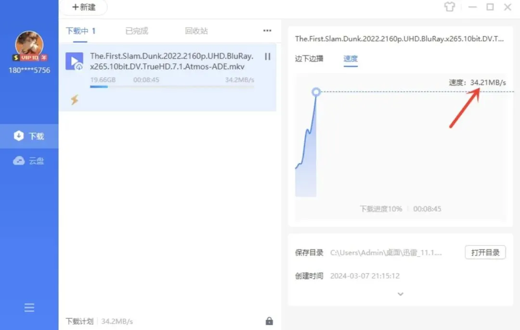The image size is (520, 330).
Task: Click the lightning acceleration icon
Action: [x=75, y=99]
